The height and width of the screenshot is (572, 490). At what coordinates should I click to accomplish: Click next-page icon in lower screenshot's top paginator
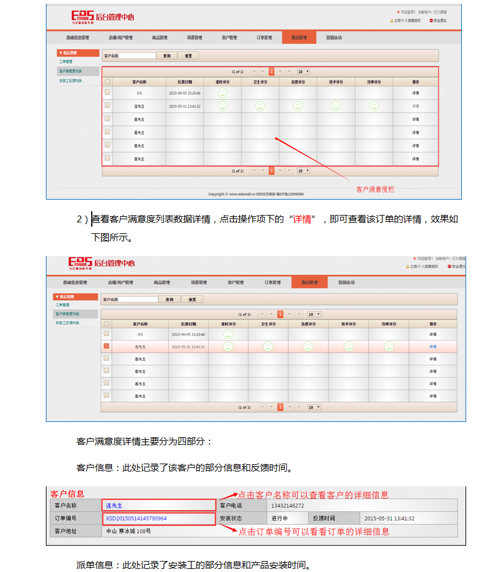[290, 314]
